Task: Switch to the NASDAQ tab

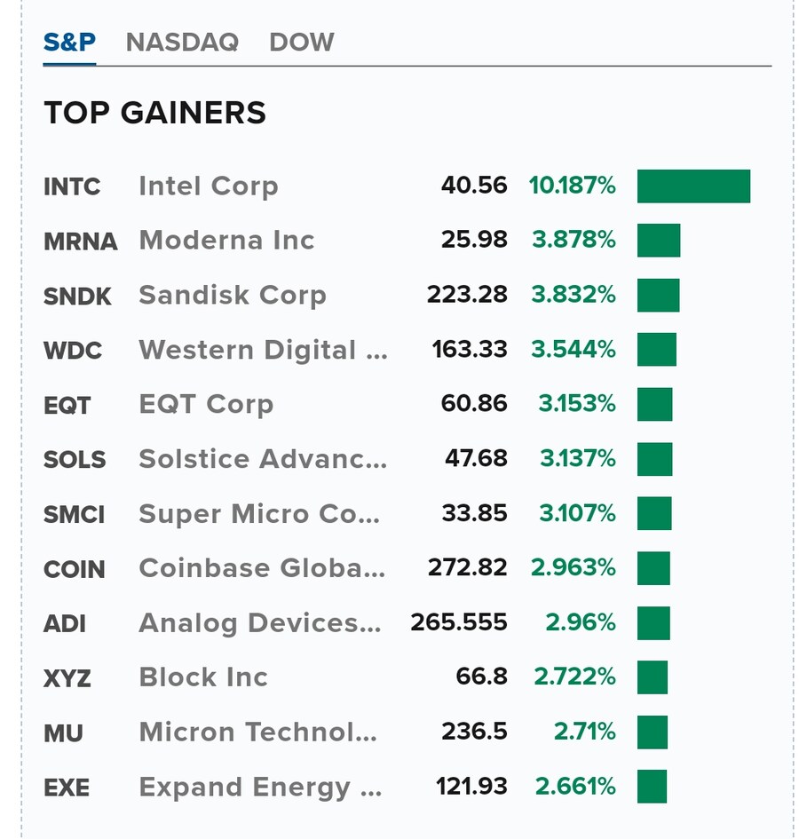Action: (182, 42)
